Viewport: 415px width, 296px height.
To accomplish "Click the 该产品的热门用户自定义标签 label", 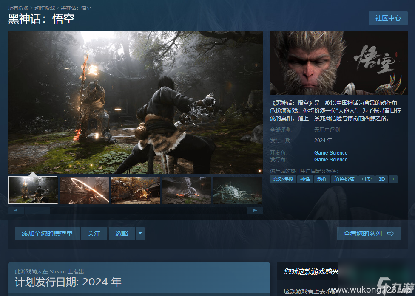I will (304, 171).
